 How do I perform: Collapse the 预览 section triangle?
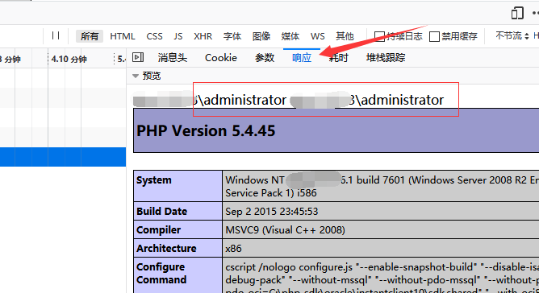click(136, 76)
